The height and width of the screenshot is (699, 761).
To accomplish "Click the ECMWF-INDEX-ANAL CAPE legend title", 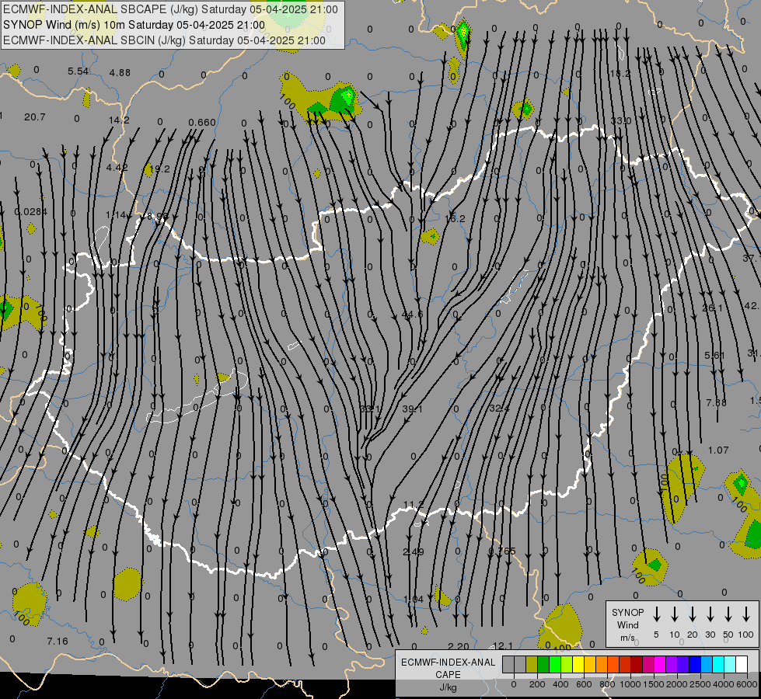I will click(448, 674).
